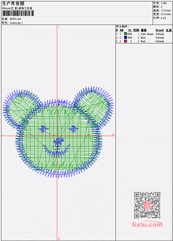173x241 pixels.
Task: Select the 'Blue' description cell
Action: click(x=143, y=38)
